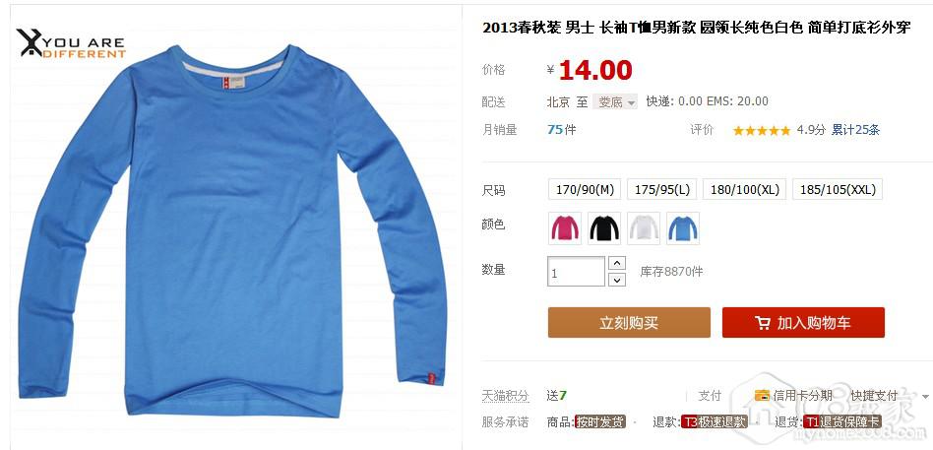Choose the white shirt color option

tap(644, 228)
